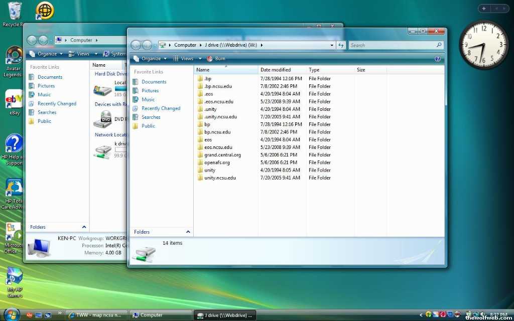The image size is (514, 321).
Task: Open the address bar history dropdown
Action: coord(332,45)
